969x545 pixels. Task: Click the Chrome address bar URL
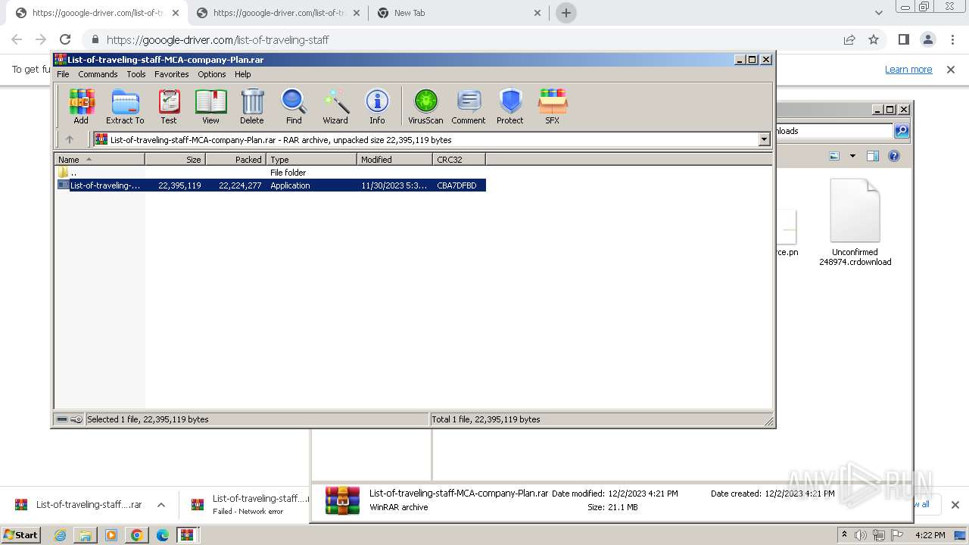[x=217, y=40]
